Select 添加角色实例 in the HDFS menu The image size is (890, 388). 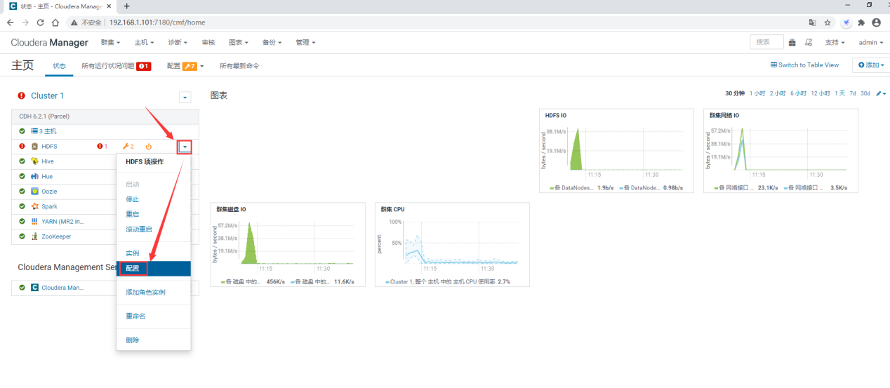coord(154,293)
